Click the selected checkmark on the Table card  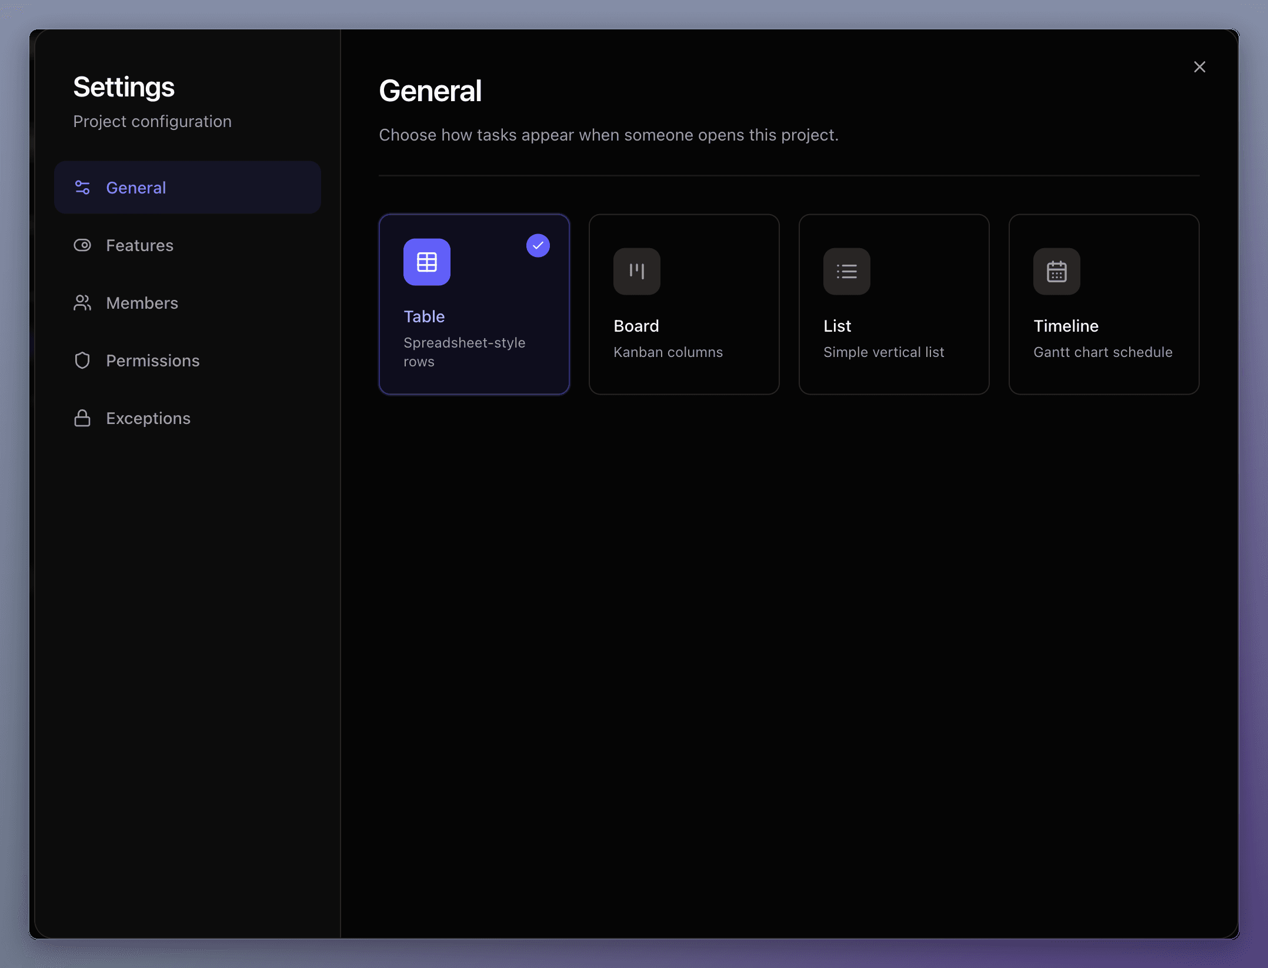(538, 245)
